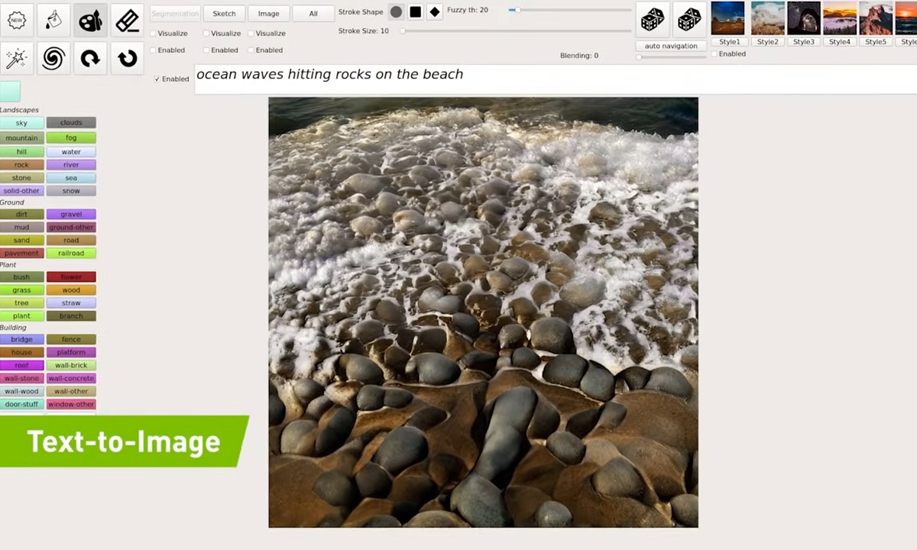Viewport: 917px width, 550px height.
Task: Select the square stroke shape
Action: (x=415, y=11)
